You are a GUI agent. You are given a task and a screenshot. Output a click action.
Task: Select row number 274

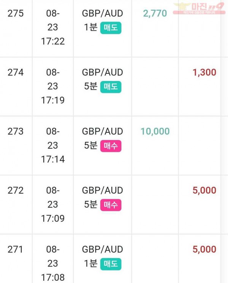(x=16, y=72)
